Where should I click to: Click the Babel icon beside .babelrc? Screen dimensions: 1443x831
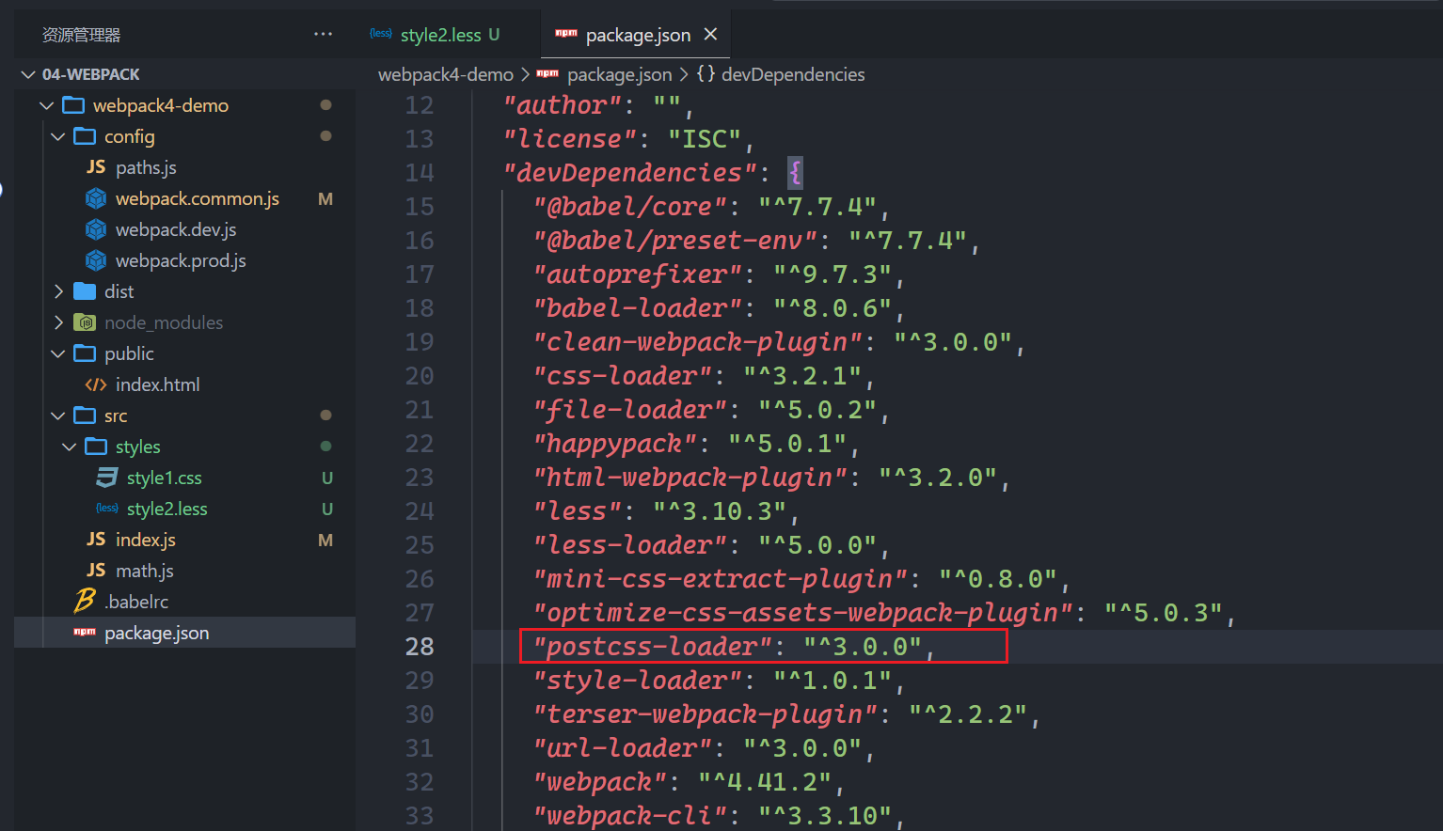point(85,600)
